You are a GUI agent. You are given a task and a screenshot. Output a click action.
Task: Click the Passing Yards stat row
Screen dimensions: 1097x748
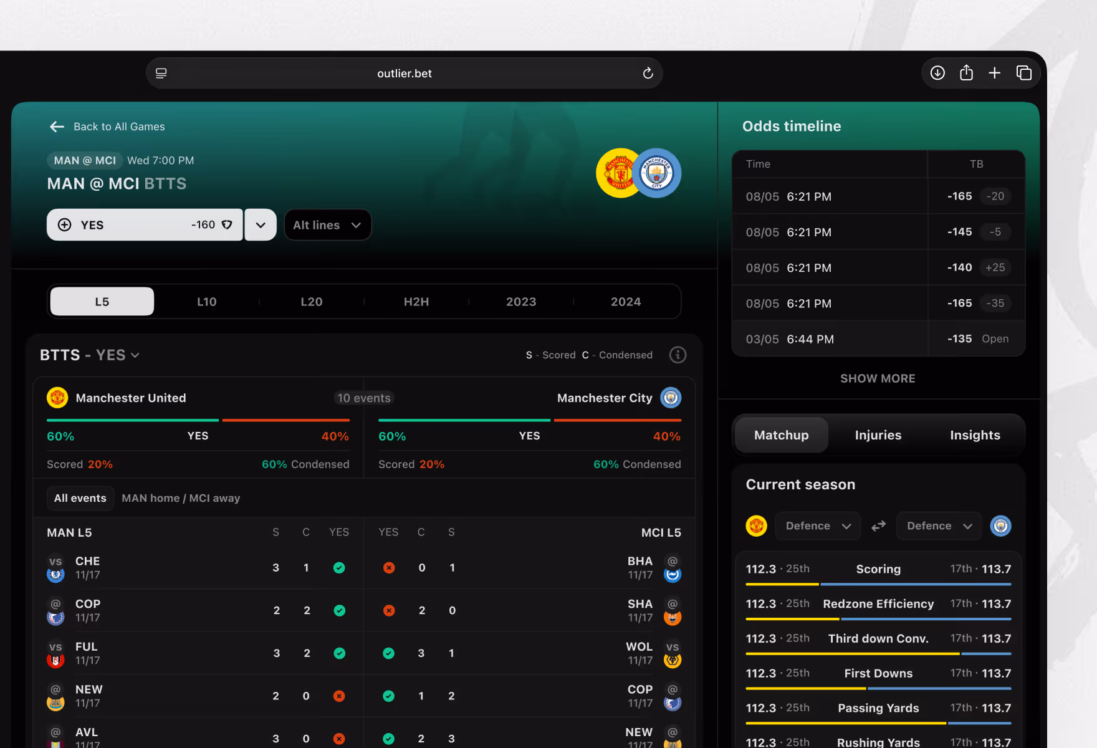(x=878, y=712)
